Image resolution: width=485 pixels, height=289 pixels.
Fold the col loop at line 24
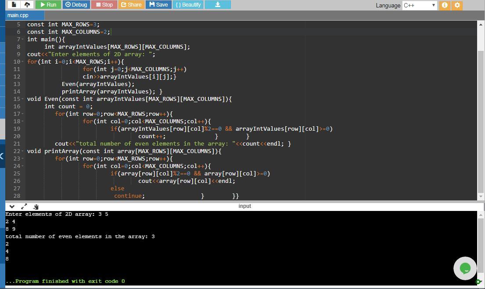pos(22,166)
